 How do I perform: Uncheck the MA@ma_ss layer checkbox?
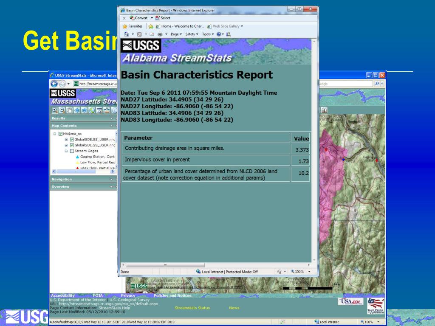coord(60,134)
